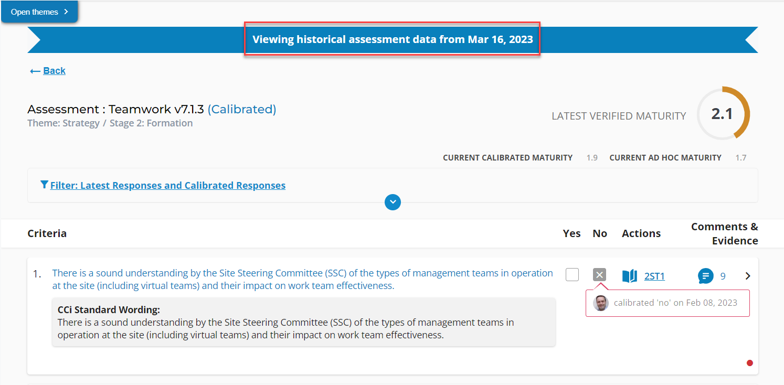Screen dimensions: 784x385
Task: Toggle the No checkbox for criterion 1
Action: pos(599,275)
